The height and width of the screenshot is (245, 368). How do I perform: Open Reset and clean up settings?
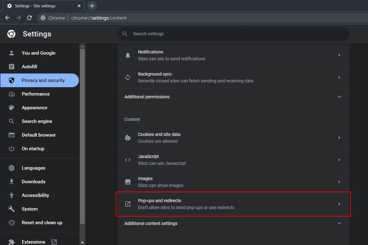coord(42,222)
